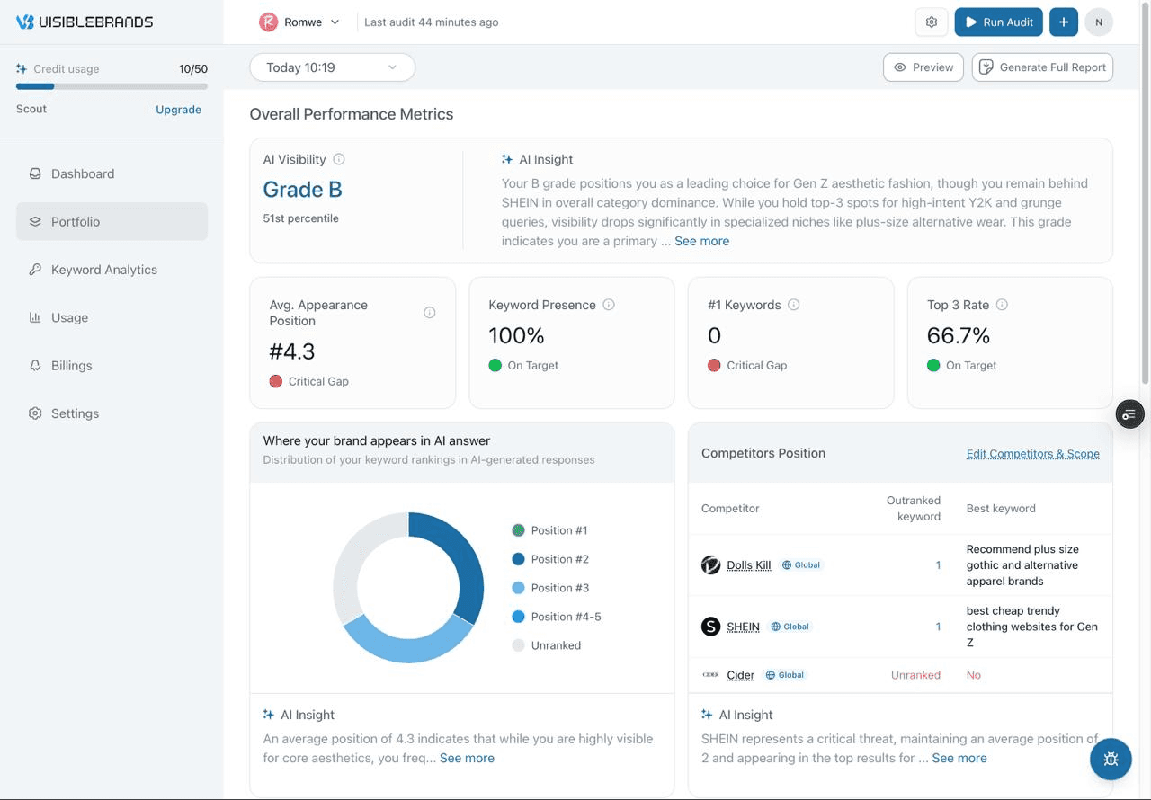Open Keyword Analytics in the sidebar
The height and width of the screenshot is (800, 1151).
(x=112, y=270)
